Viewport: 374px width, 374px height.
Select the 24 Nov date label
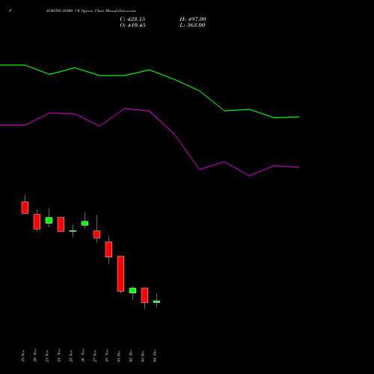click(59, 355)
